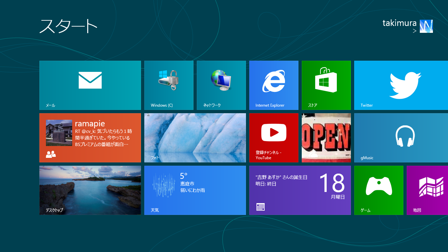Open the OPEN sign photo tile
Viewport: 448px width, 252px height.
click(326, 138)
